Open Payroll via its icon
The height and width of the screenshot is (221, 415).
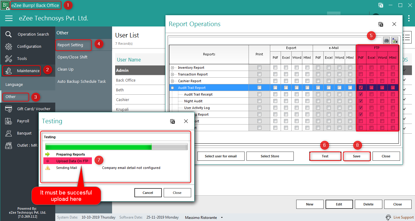(9, 121)
